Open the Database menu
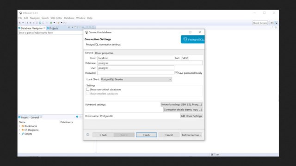Viewport: 296px width, 166px height. [69, 18]
